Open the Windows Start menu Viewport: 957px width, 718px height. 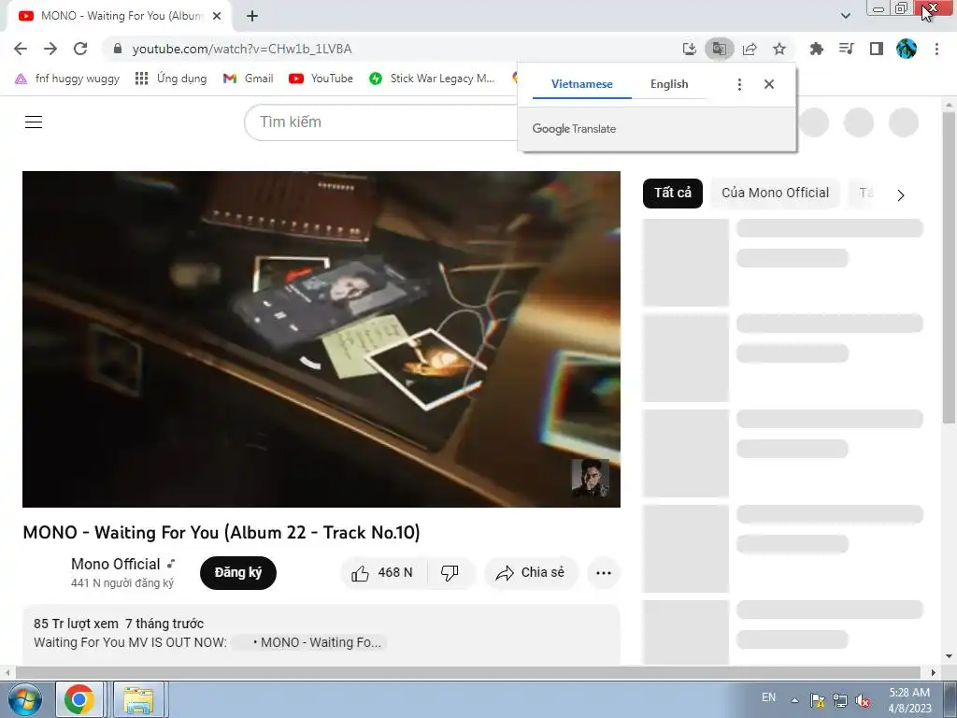(x=25, y=699)
